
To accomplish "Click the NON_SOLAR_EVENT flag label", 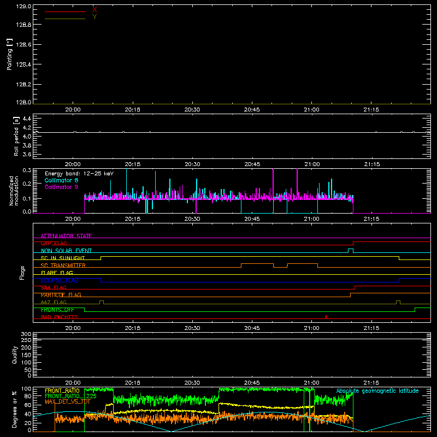I will tap(66, 251).
